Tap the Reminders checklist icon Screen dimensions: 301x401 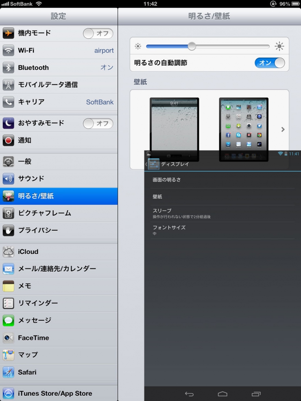tap(8, 303)
